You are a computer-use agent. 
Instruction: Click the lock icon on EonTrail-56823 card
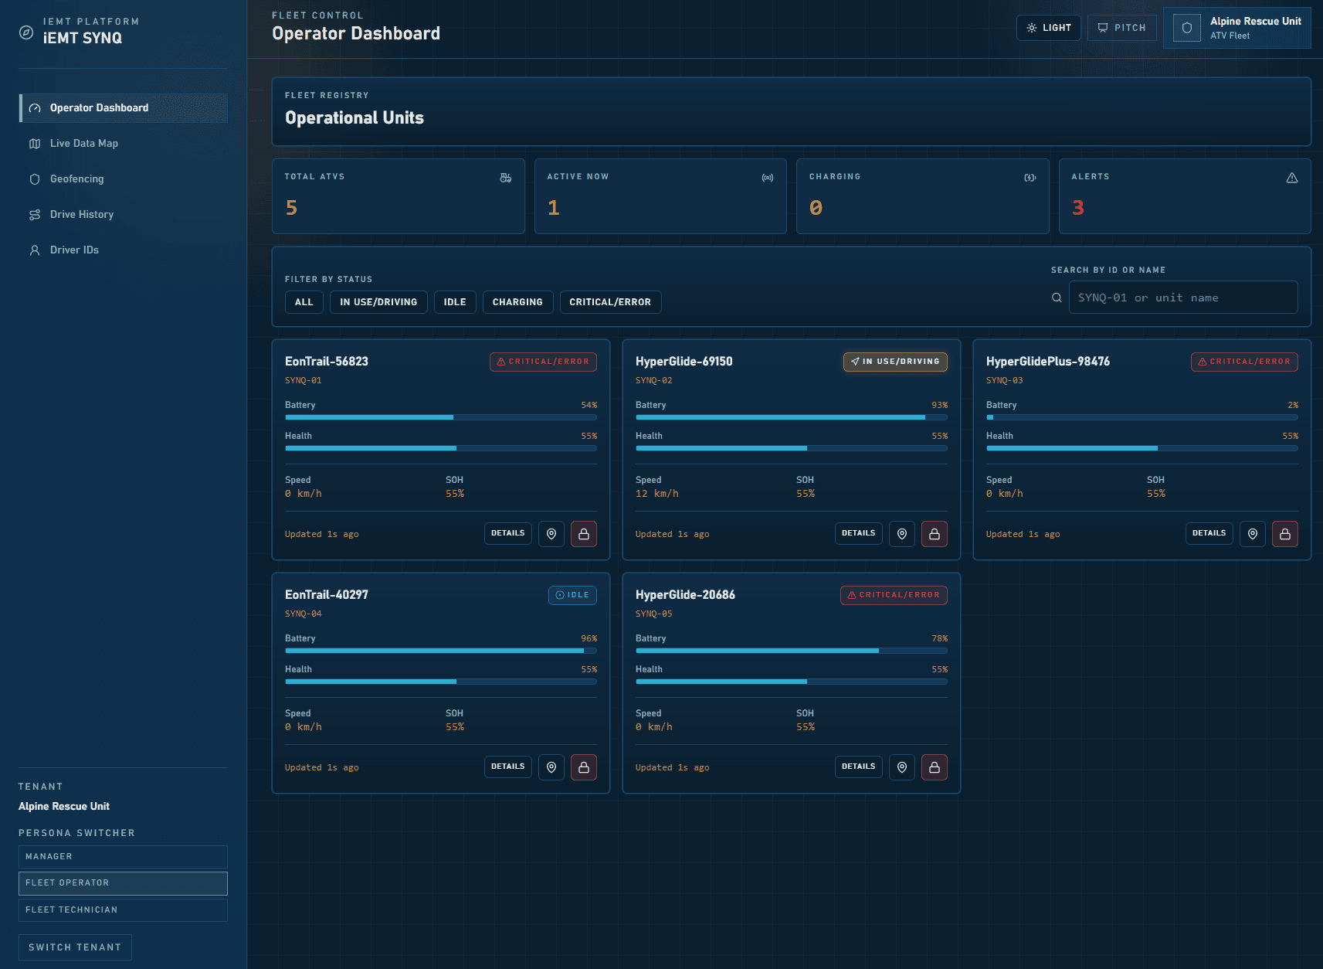pyautogui.click(x=583, y=534)
